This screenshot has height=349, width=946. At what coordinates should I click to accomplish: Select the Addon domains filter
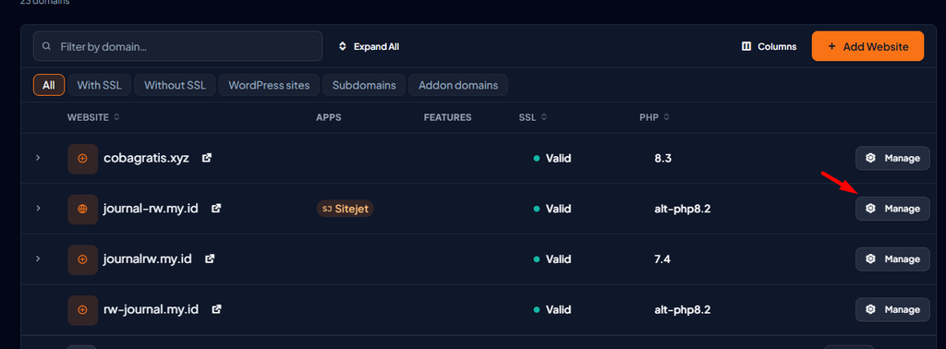pos(458,85)
